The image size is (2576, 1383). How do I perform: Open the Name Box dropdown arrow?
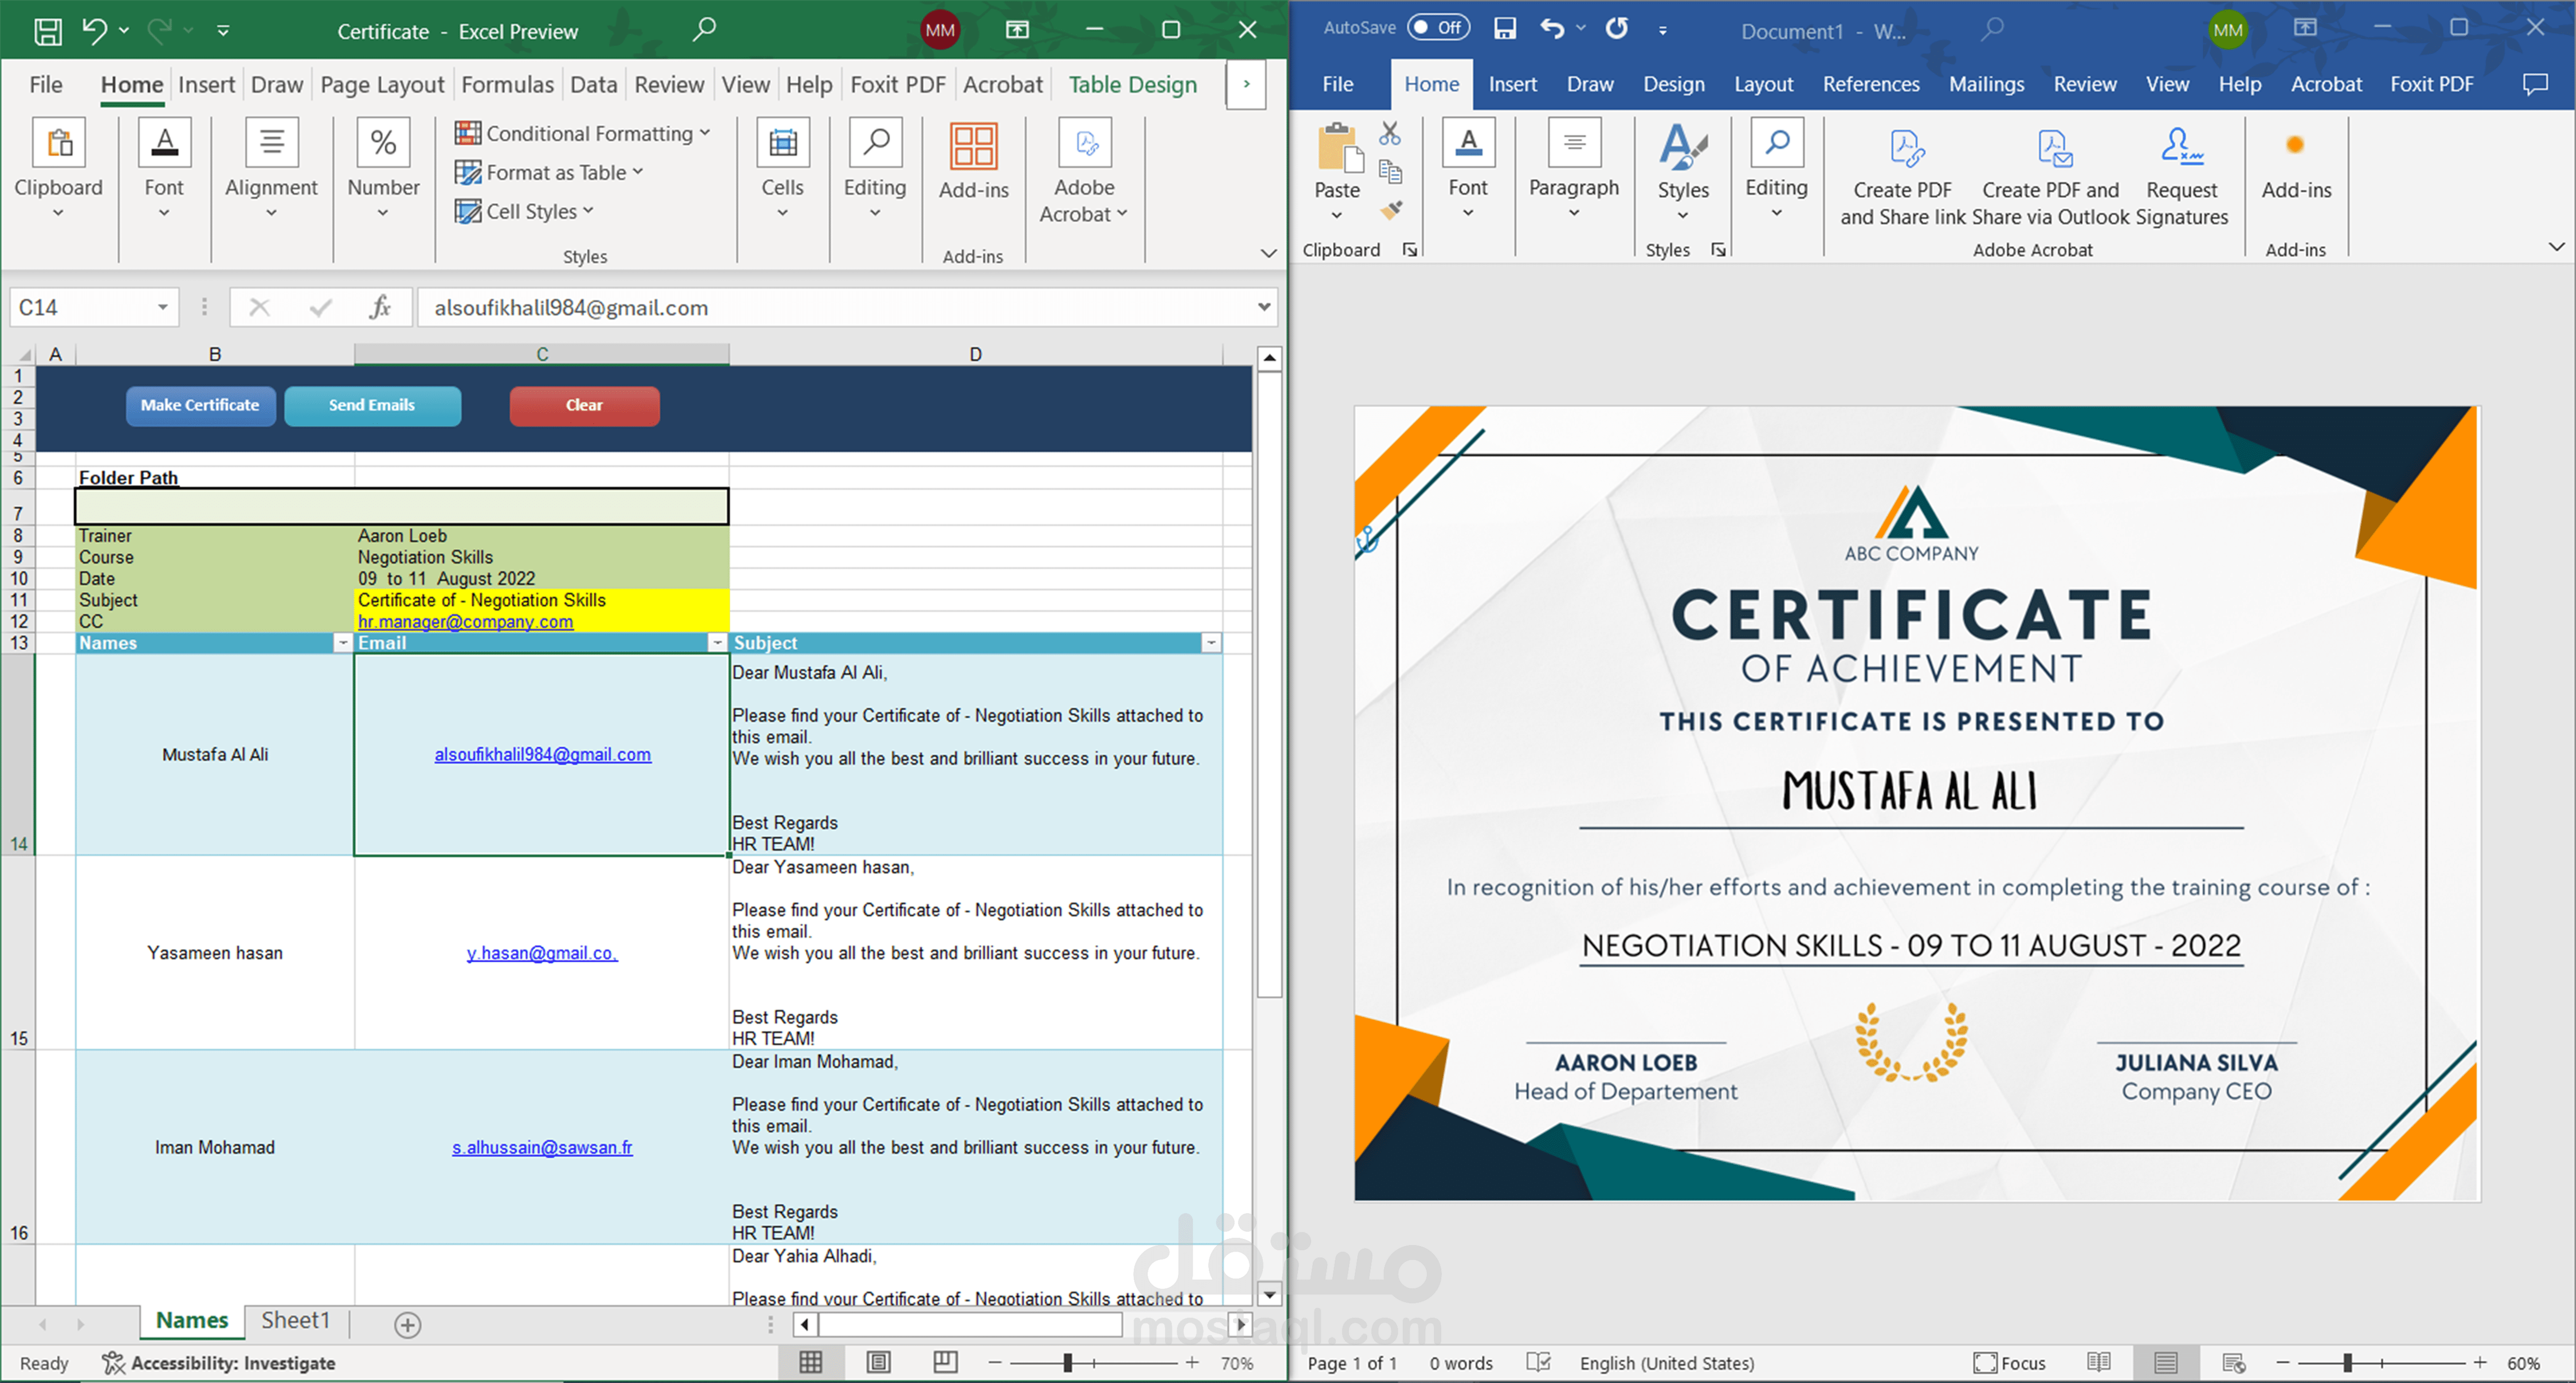pos(162,307)
